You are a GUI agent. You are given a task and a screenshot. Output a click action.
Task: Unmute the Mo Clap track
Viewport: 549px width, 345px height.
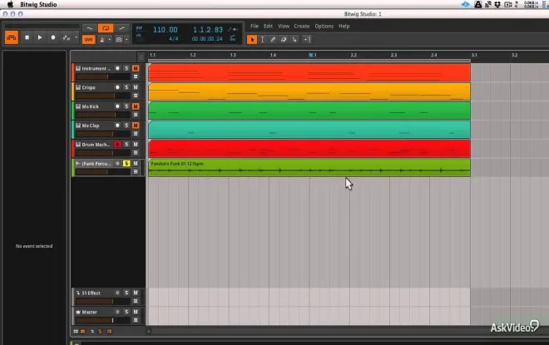pyautogui.click(x=136, y=126)
